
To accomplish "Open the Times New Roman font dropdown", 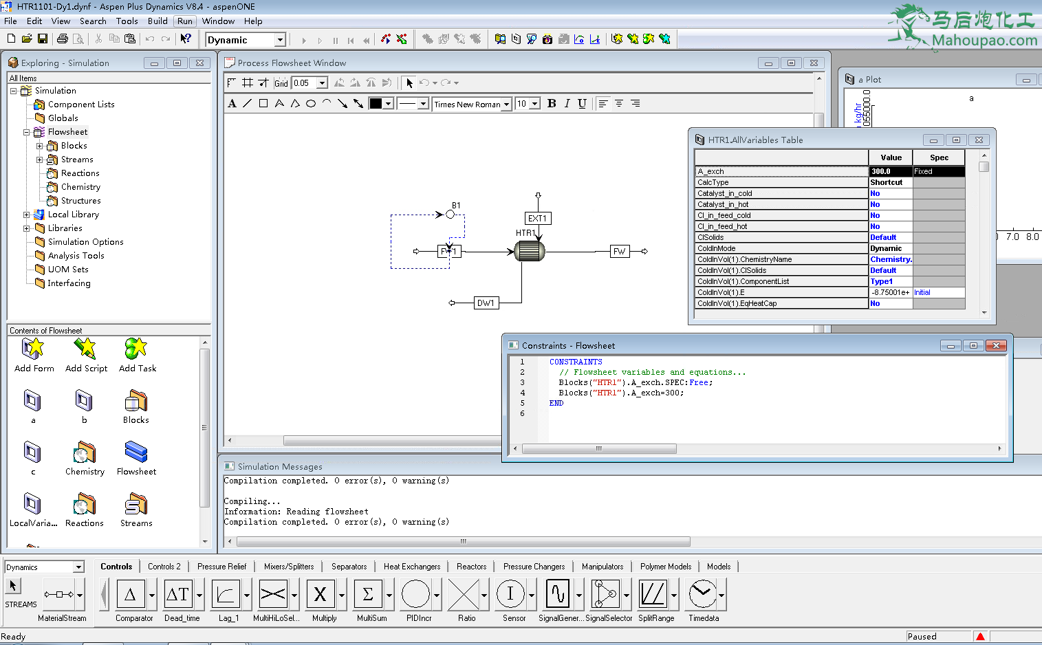I will tap(507, 105).
